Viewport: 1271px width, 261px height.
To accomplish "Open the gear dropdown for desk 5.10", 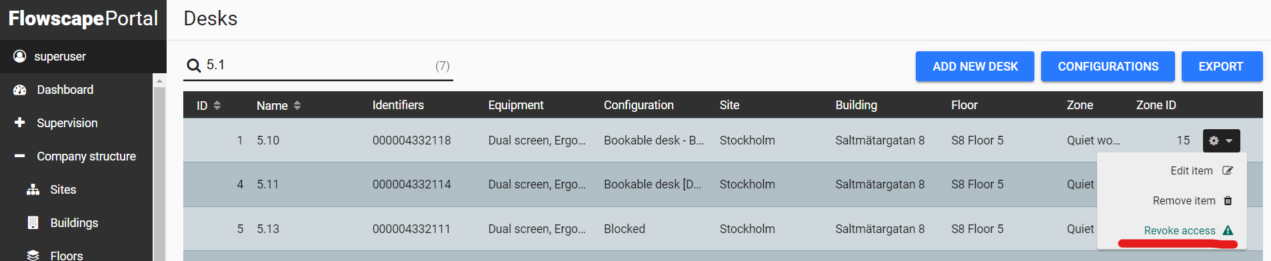I will pos(1221,140).
